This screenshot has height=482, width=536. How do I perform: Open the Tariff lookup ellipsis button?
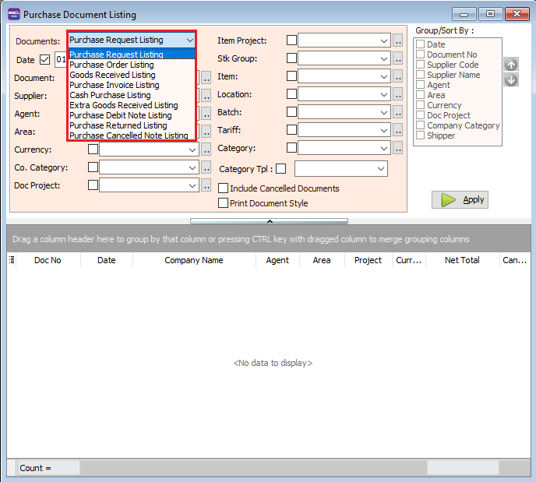(398, 130)
